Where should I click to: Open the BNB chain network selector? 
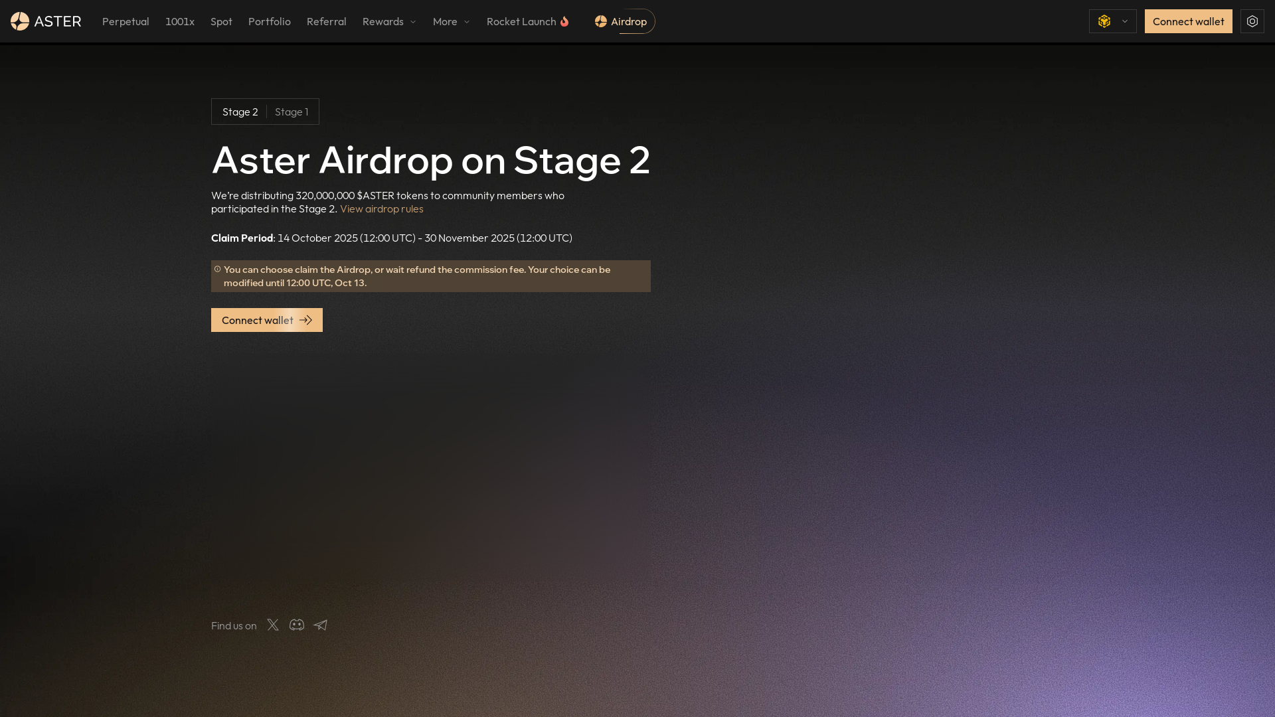(x=1113, y=21)
